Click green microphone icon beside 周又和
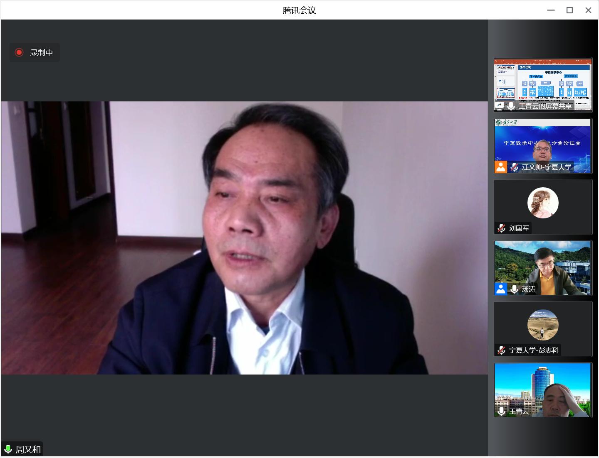This screenshot has width=599, height=458. (x=8, y=449)
